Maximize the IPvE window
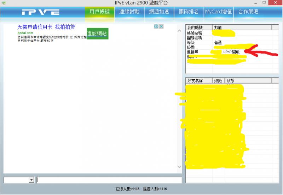Screen dimensions: 283x195 click(x=264, y=2)
